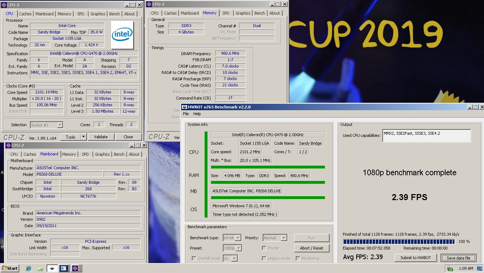Viewport: 484px width, 273px height.
Task: Click the CPU-Z icon in the Memory window title bar
Action: [x=149, y=4]
